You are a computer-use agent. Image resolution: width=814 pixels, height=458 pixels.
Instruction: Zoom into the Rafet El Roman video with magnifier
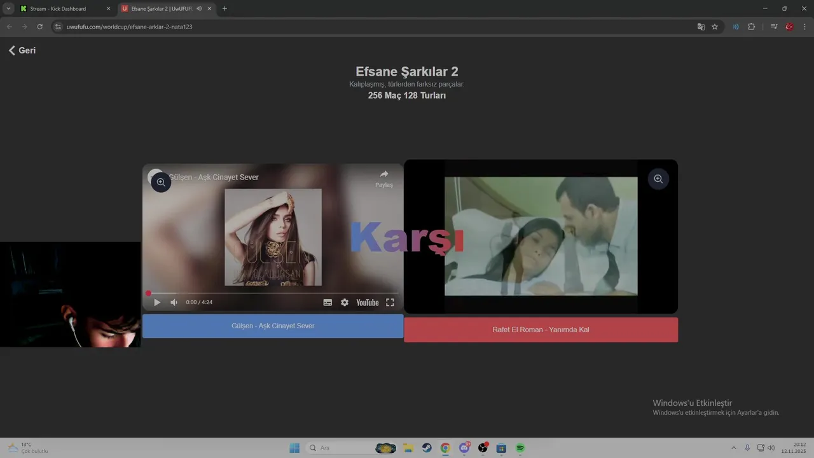coord(658,179)
